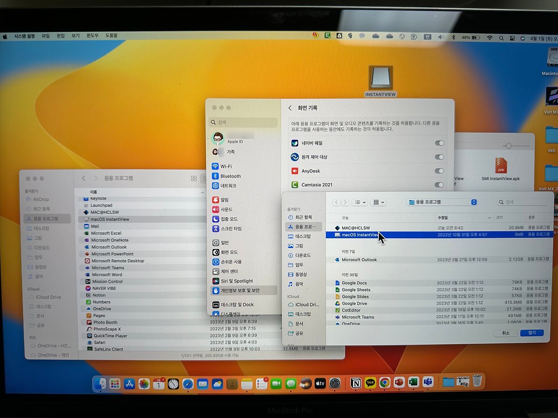Toggle screen recording for Camtasia 2021
The image size is (558, 418).
click(439, 185)
